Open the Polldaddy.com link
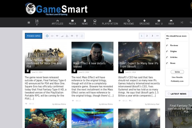 pos(177,81)
